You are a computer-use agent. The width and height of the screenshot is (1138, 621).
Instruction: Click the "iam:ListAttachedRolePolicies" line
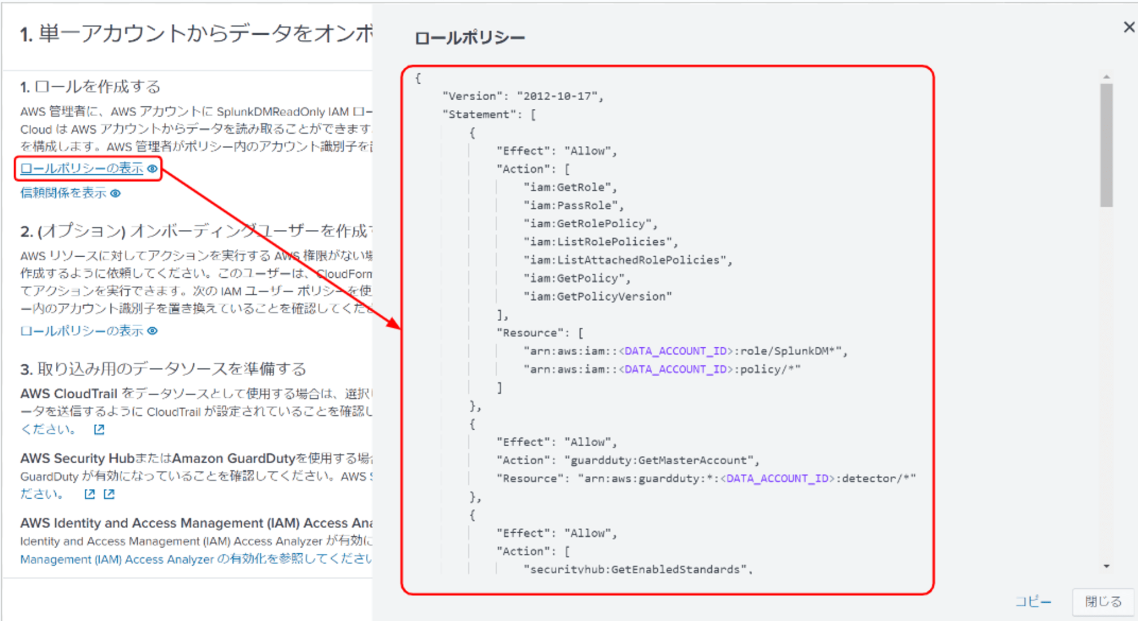click(x=628, y=260)
